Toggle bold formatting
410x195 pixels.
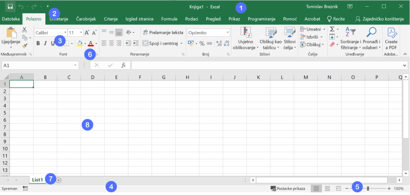click(38, 43)
